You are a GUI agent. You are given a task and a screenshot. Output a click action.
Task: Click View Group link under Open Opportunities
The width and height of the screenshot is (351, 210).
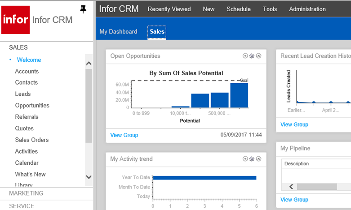(x=124, y=135)
